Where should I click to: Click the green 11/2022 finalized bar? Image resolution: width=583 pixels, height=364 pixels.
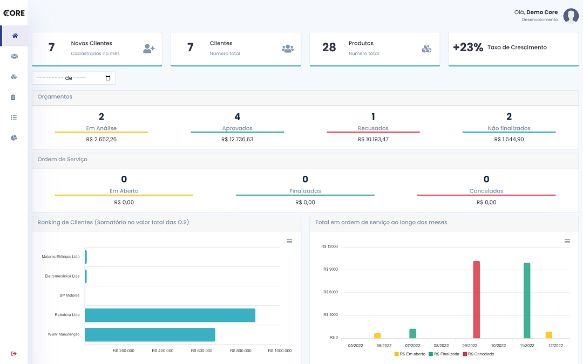527,301
